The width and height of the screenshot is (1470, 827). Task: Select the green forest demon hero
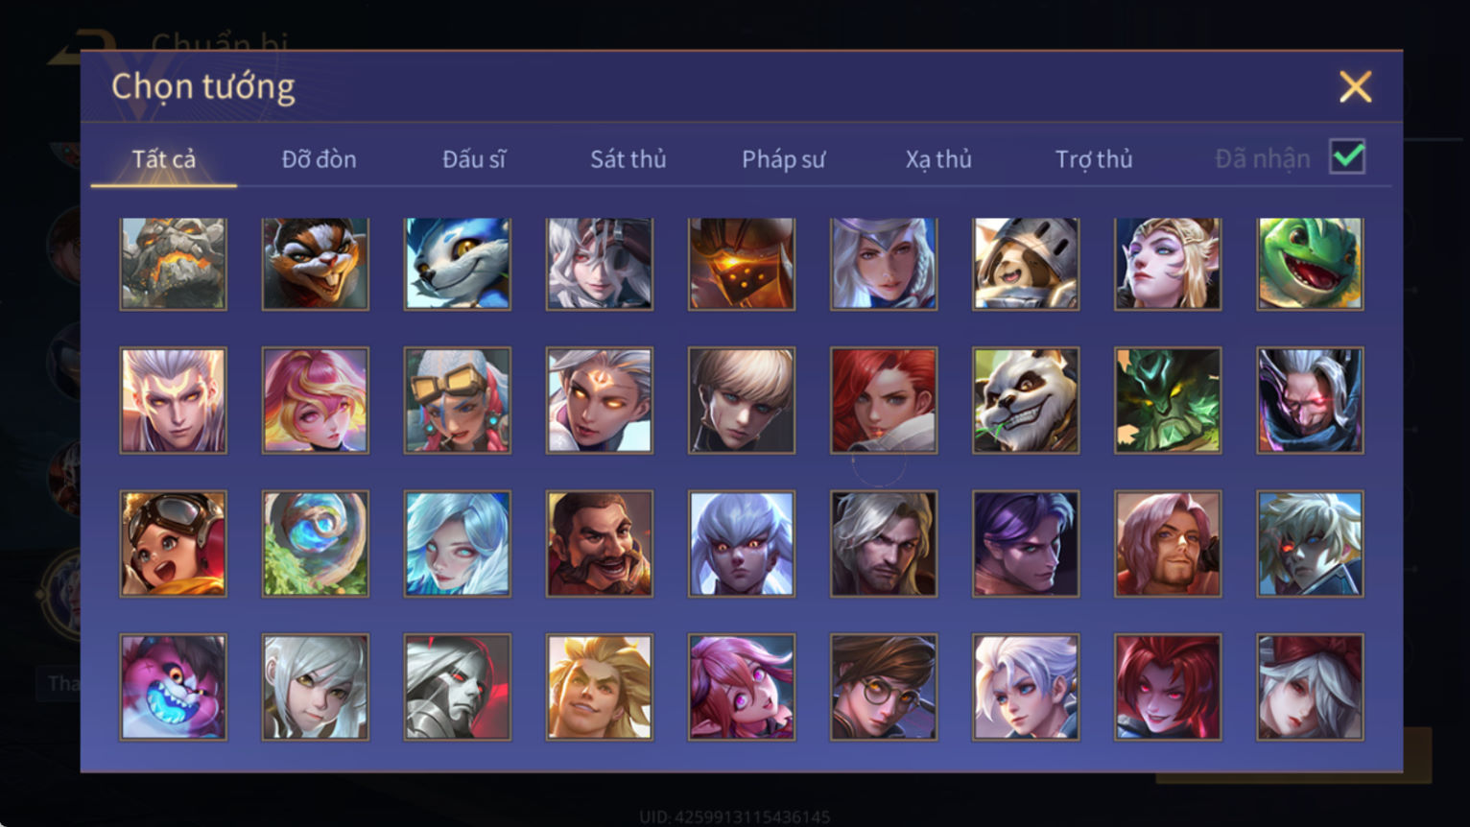point(1168,400)
